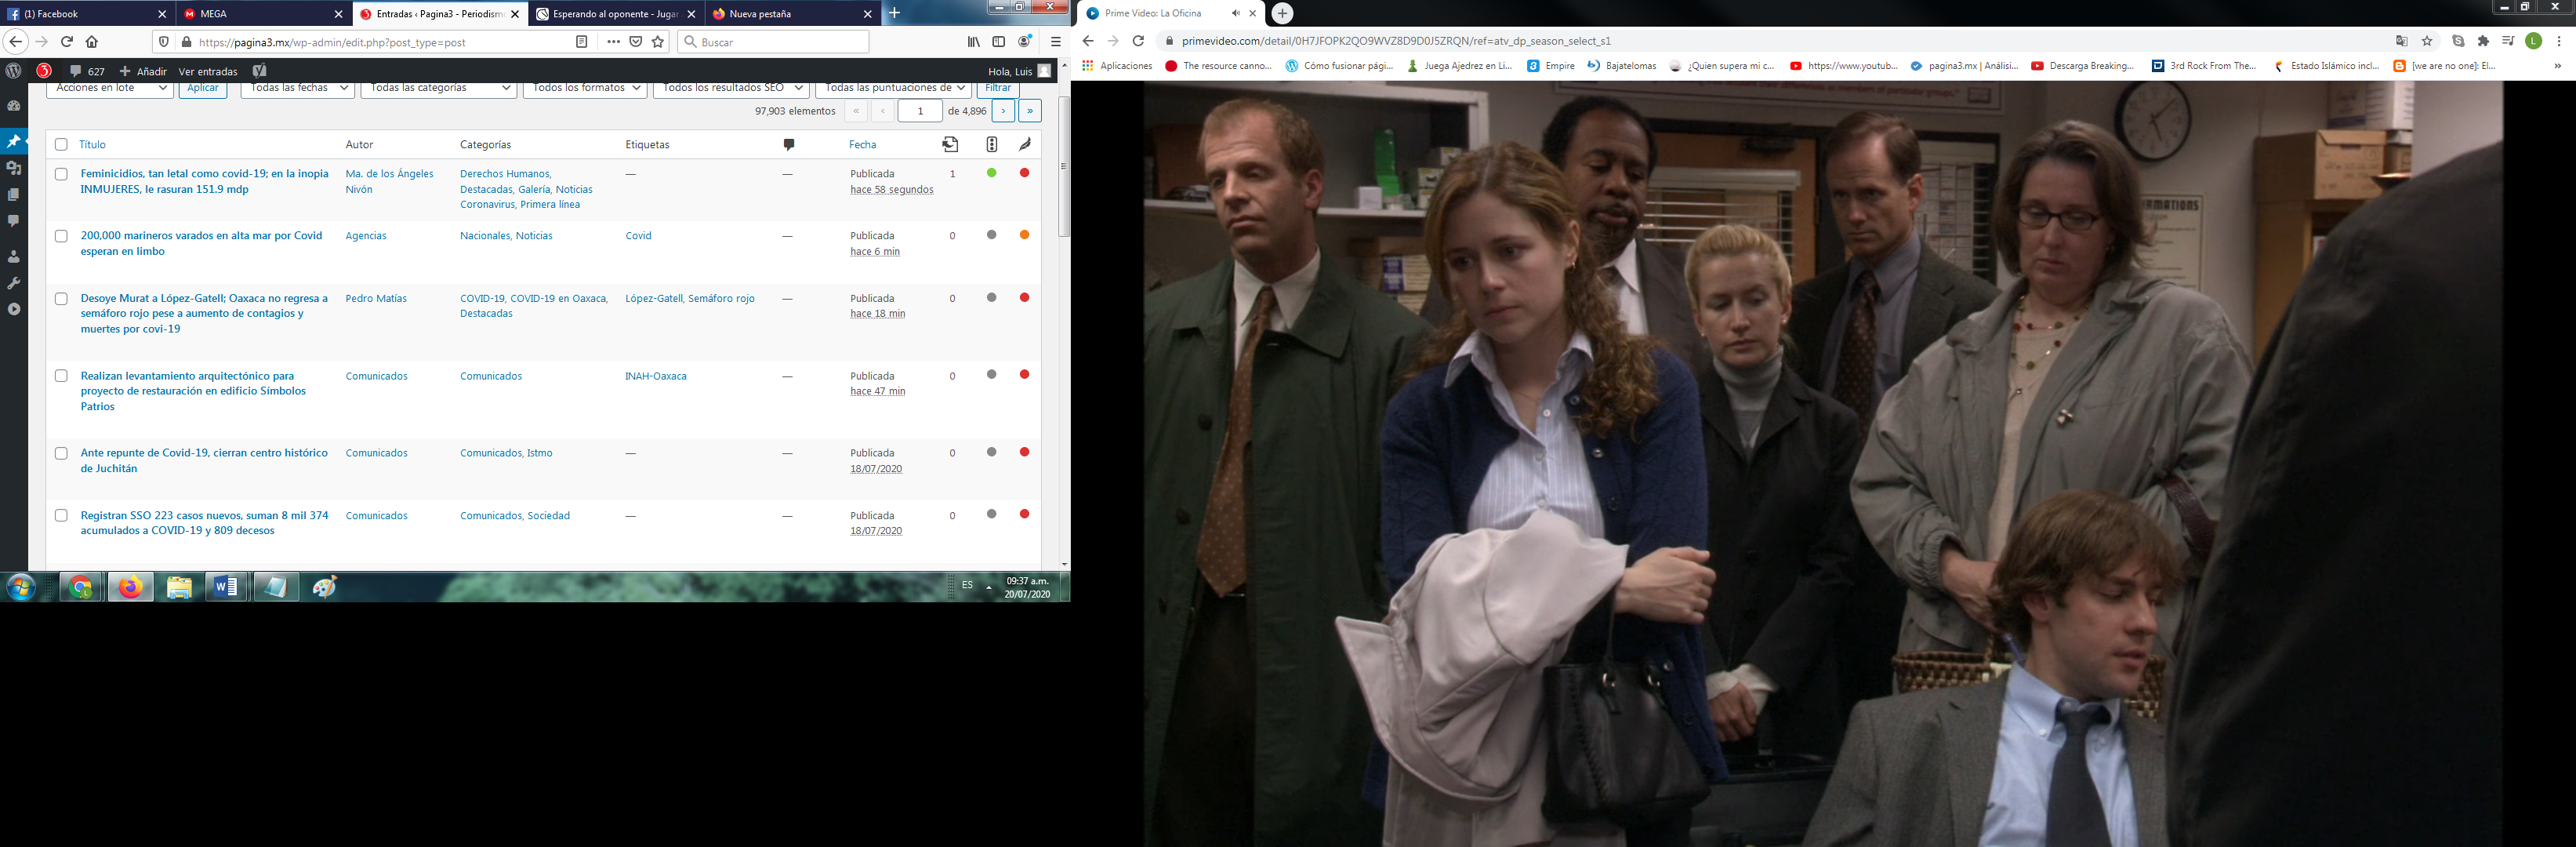This screenshot has height=847, width=2576.
Task: Open Chrome extensions puzzle icon
Action: click(x=2483, y=41)
